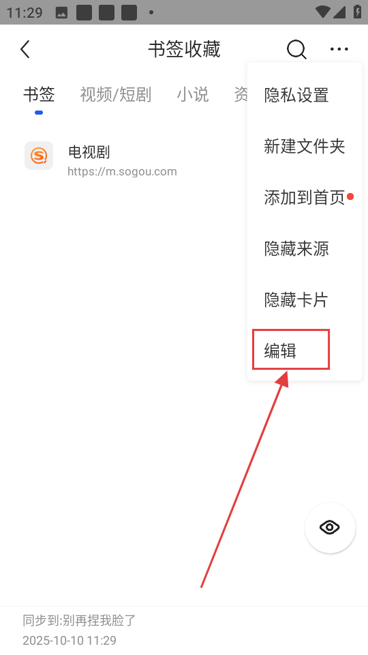Screen dimensions: 368x655
Task: Select 添加到首页 menu option
Action: (304, 198)
